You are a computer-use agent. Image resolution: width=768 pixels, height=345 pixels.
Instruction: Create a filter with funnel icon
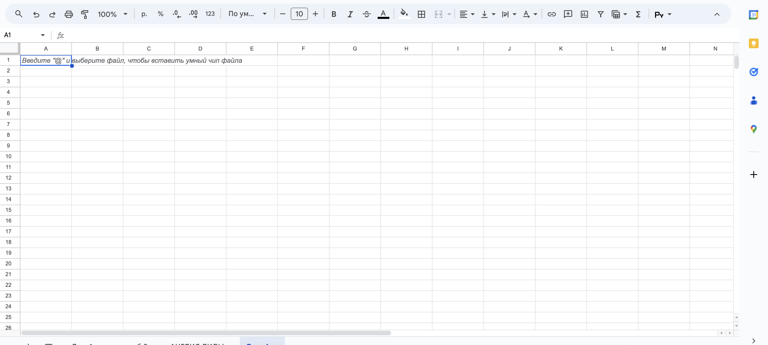click(600, 14)
